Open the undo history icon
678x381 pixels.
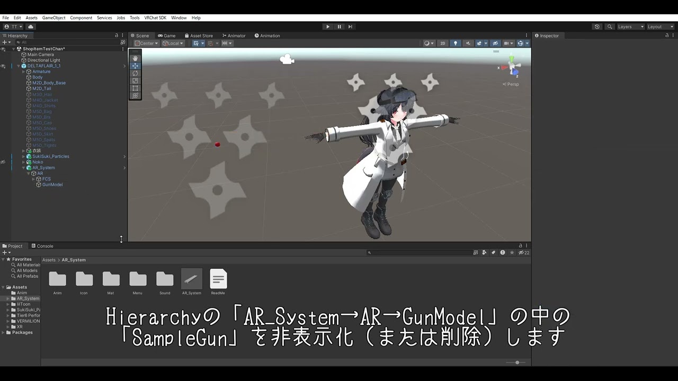(597, 26)
